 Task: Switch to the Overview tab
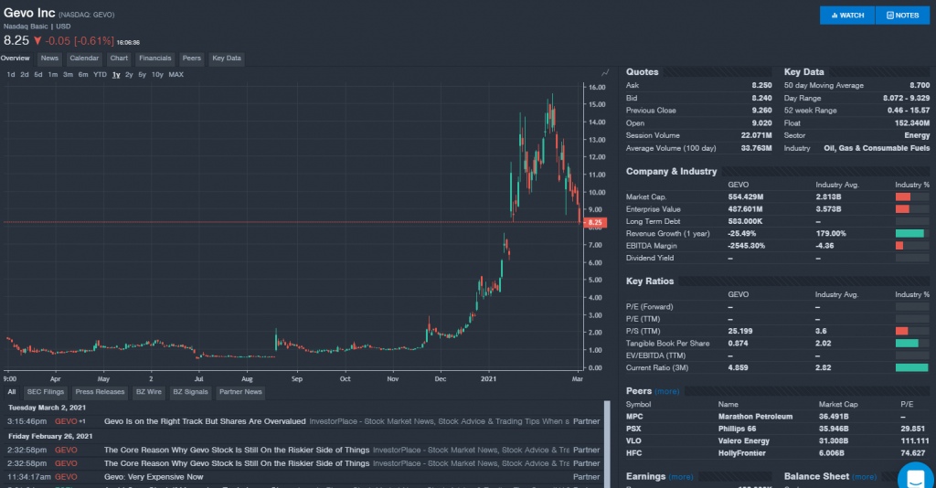pos(15,58)
